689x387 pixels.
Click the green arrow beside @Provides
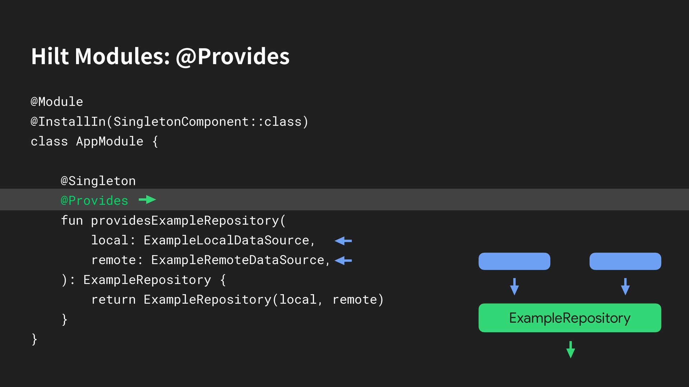[147, 200]
